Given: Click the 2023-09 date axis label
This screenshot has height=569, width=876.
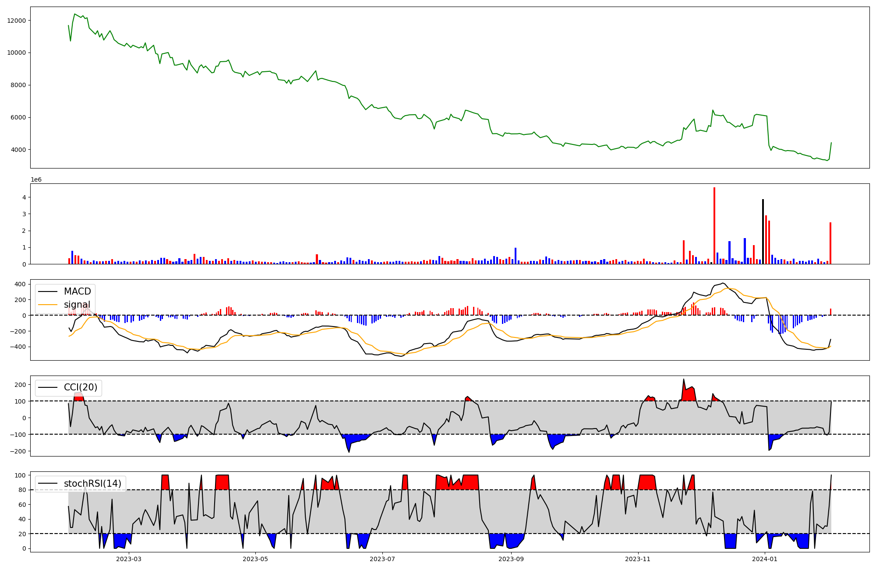Looking at the screenshot, I should coord(511,559).
